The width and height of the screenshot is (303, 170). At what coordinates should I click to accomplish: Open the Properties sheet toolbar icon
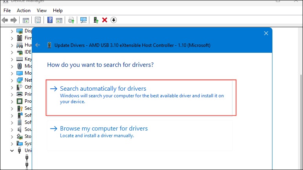38,20
